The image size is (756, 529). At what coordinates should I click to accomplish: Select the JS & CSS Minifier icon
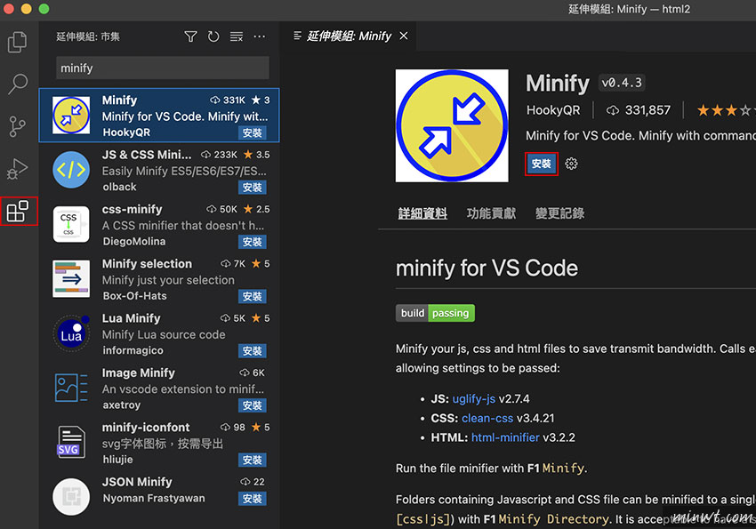(71, 170)
